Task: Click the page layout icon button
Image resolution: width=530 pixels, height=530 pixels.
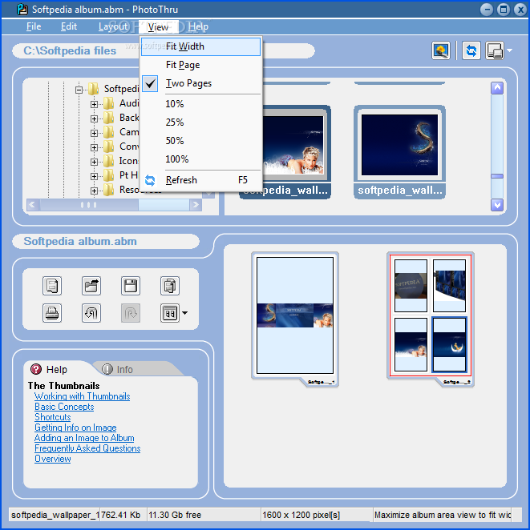Action: (x=169, y=313)
